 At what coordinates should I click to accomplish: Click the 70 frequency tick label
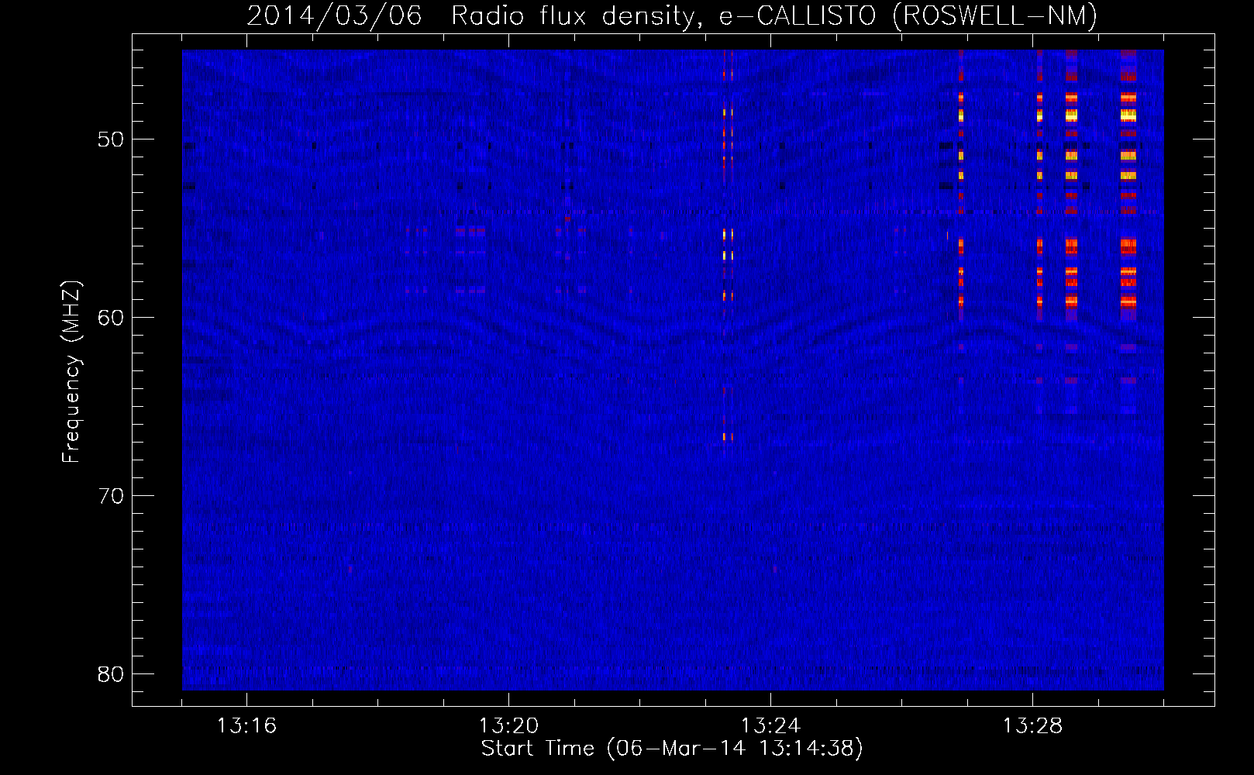[111, 496]
